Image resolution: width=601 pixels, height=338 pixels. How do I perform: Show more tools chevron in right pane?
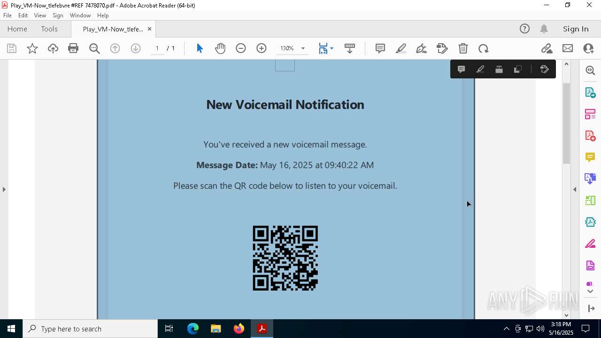(x=590, y=292)
